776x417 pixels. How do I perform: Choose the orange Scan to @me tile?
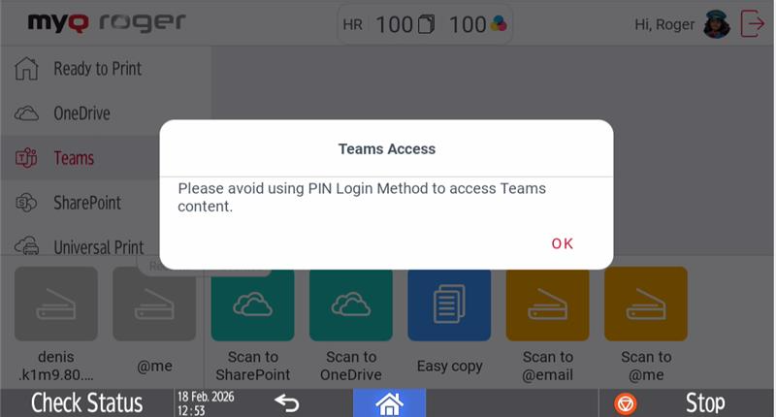tap(646, 304)
